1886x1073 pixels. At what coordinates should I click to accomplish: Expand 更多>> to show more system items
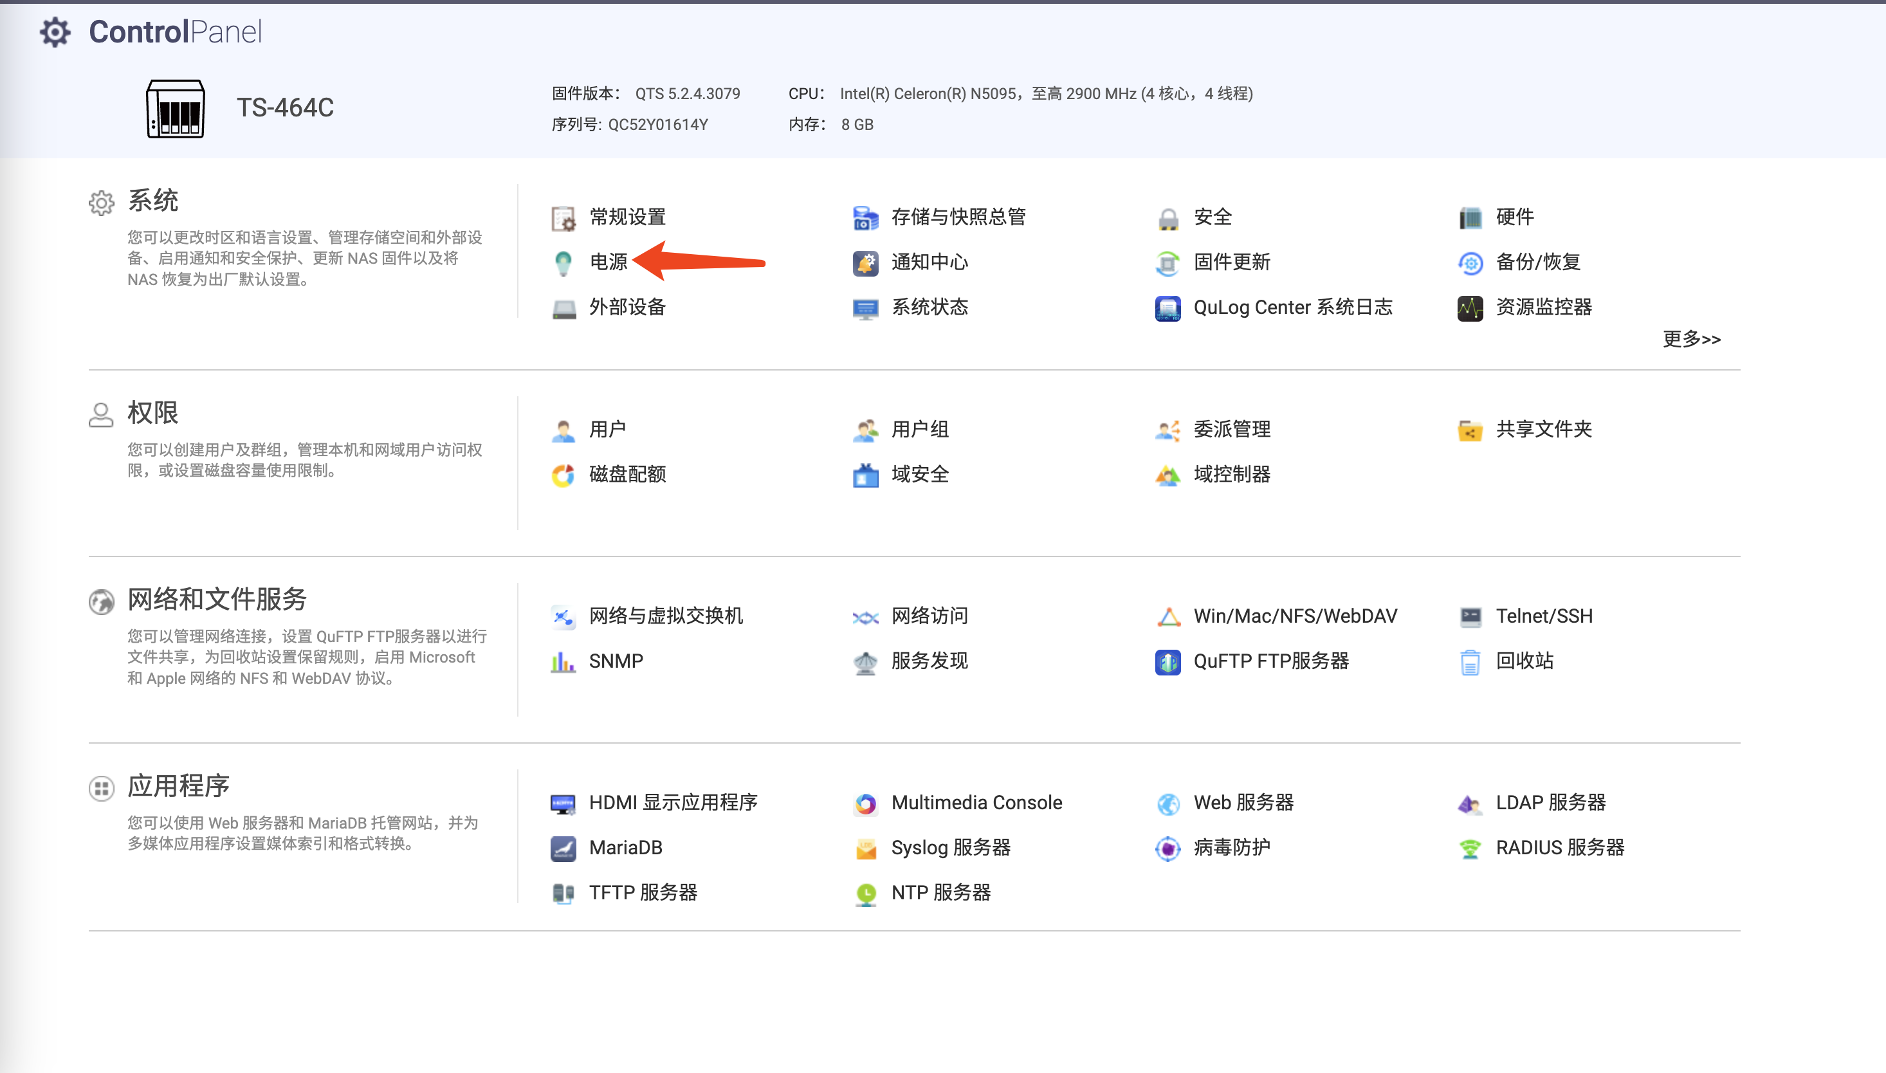click(x=1692, y=339)
